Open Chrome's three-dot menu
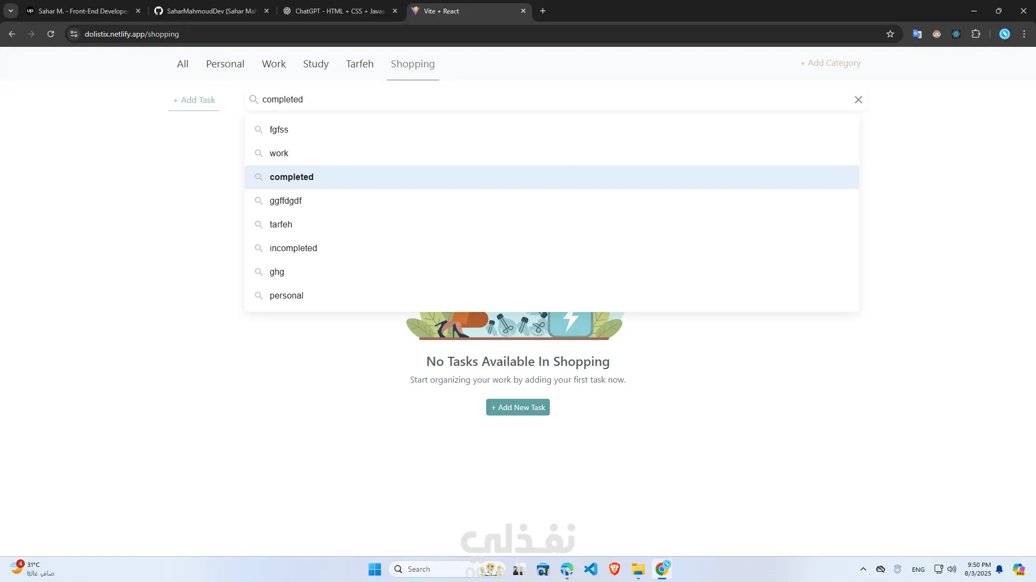1036x582 pixels. point(1024,34)
